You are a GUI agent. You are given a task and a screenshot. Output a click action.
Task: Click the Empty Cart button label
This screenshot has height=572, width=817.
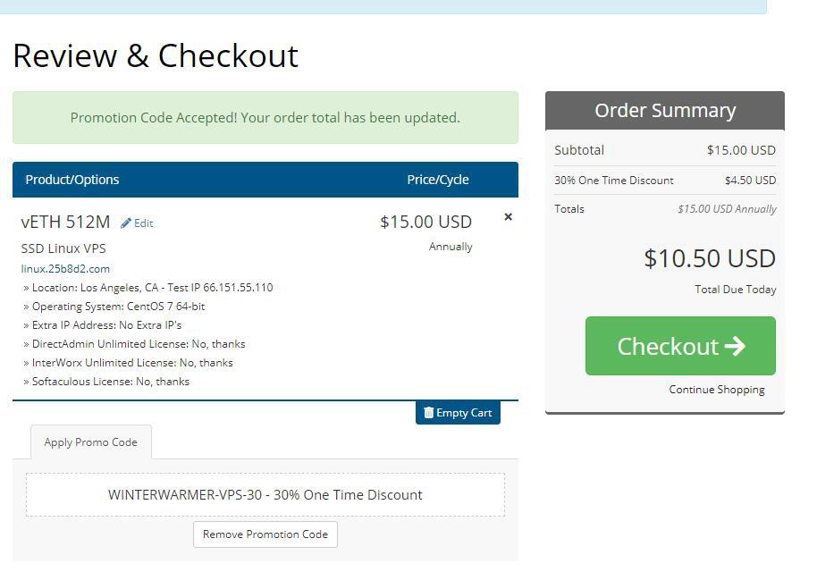click(464, 413)
